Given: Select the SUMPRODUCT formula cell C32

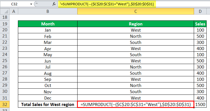Looking at the screenshot, I should coord(136,104).
